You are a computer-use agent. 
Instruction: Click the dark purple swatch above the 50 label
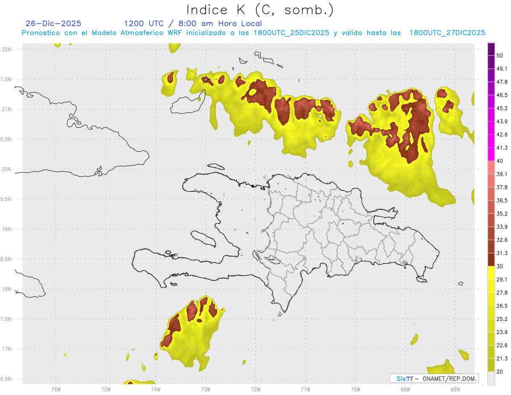491,49
